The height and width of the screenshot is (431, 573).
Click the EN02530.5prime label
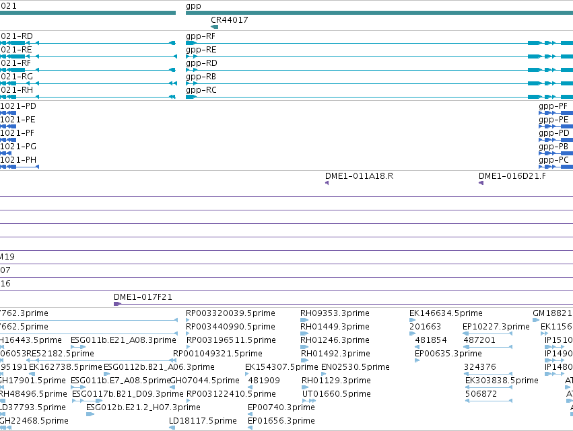coord(356,367)
